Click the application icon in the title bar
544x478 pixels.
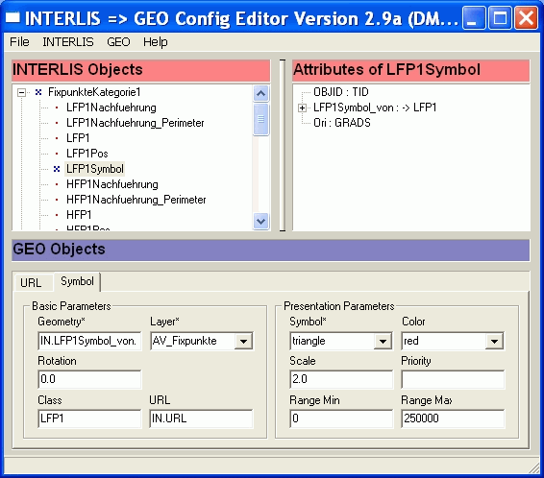pyautogui.click(x=12, y=17)
